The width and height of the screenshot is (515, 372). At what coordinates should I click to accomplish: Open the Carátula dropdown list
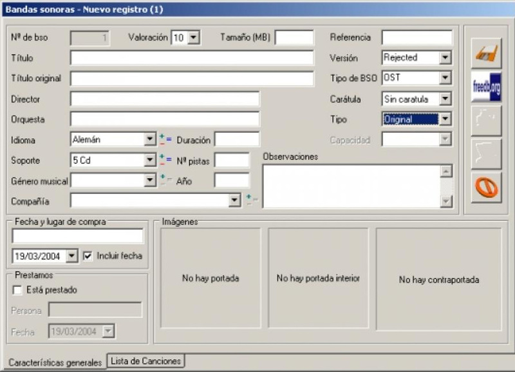pyautogui.click(x=445, y=99)
